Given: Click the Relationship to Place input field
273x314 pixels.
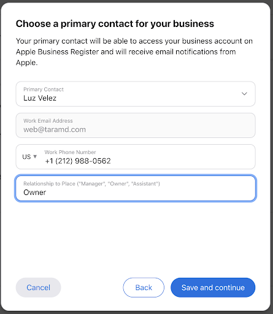Looking at the screenshot, I should click(x=136, y=188).
